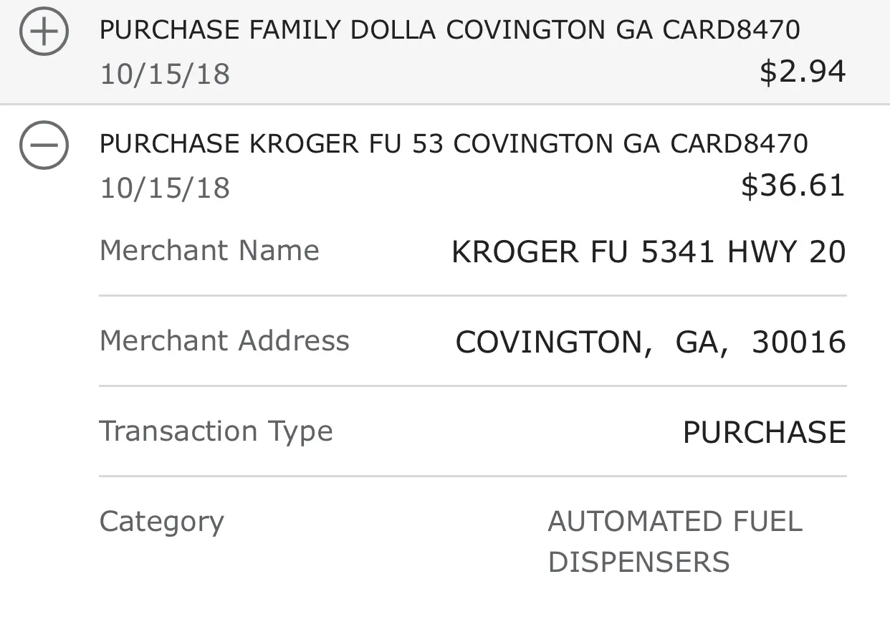
Task: Tap the AUTOMATED FUEL DISPENSERS category value
Action: click(x=674, y=542)
